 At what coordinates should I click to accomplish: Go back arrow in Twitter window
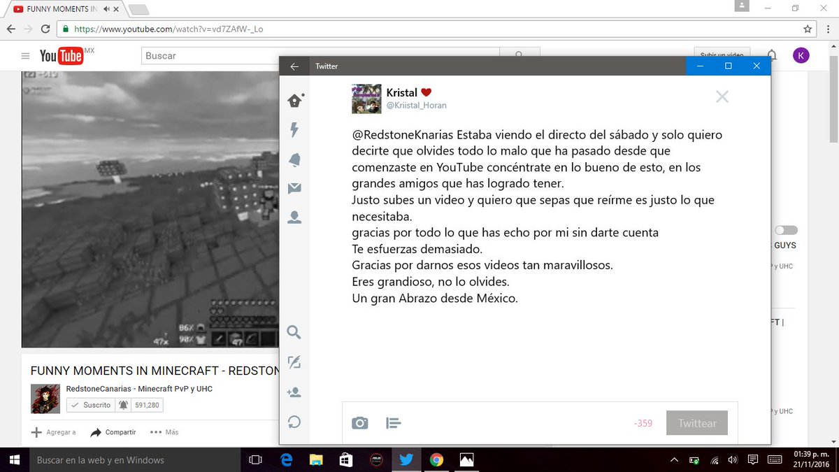click(294, 66)
